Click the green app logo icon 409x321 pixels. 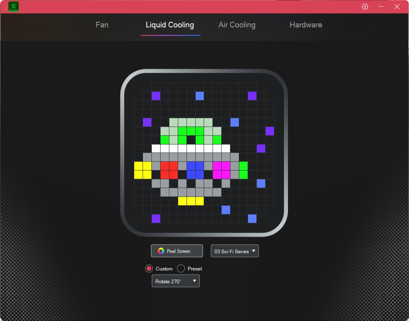(x=14, y=6)
